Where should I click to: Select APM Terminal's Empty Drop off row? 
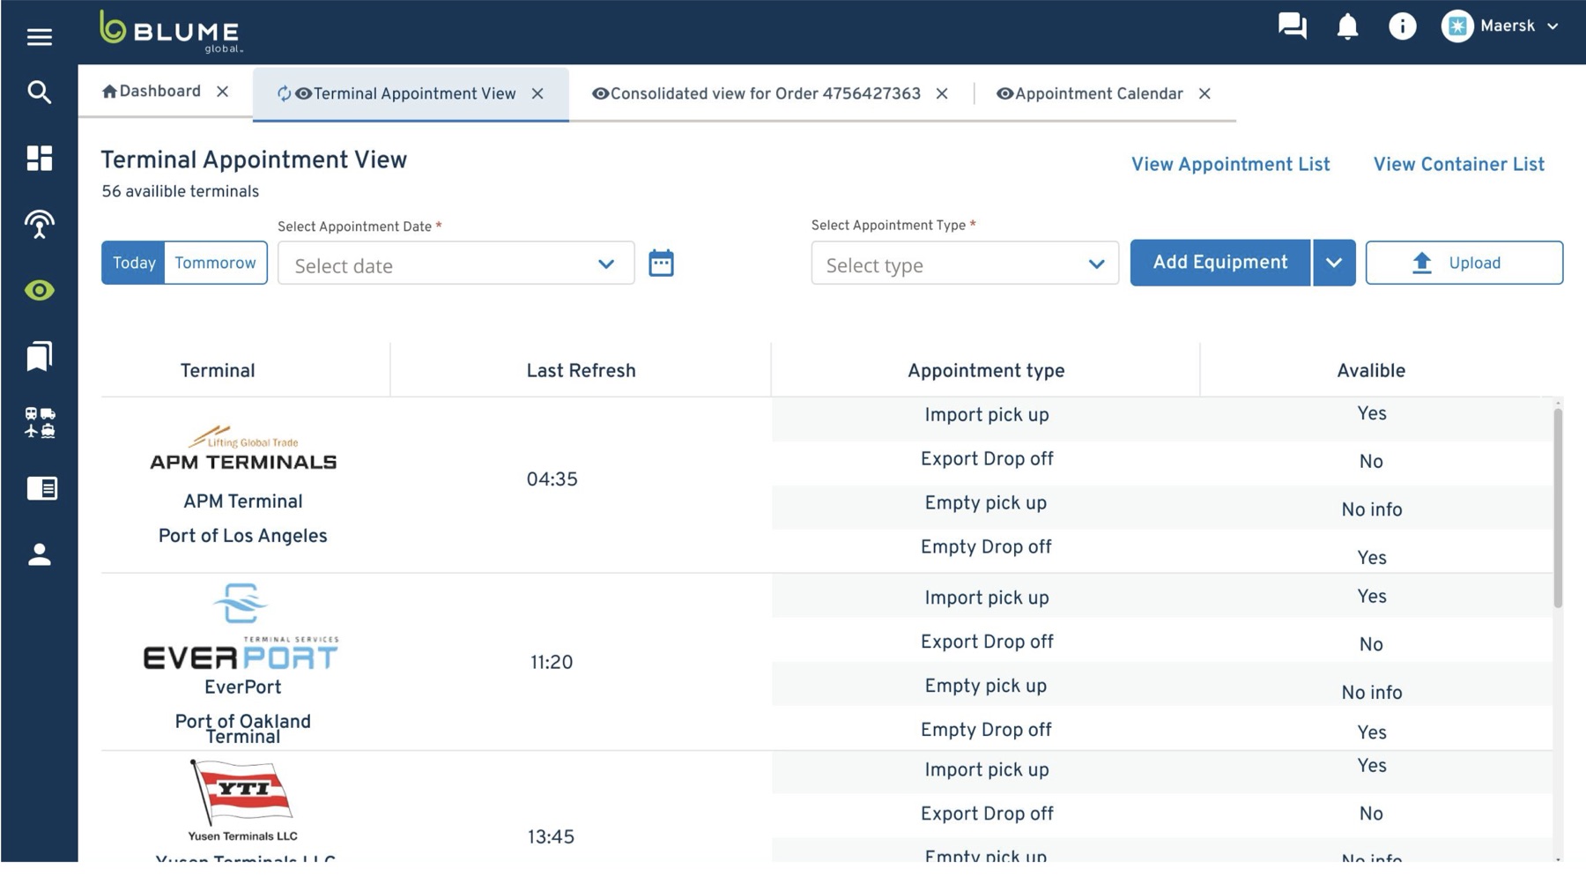(x=1162, y=551)
